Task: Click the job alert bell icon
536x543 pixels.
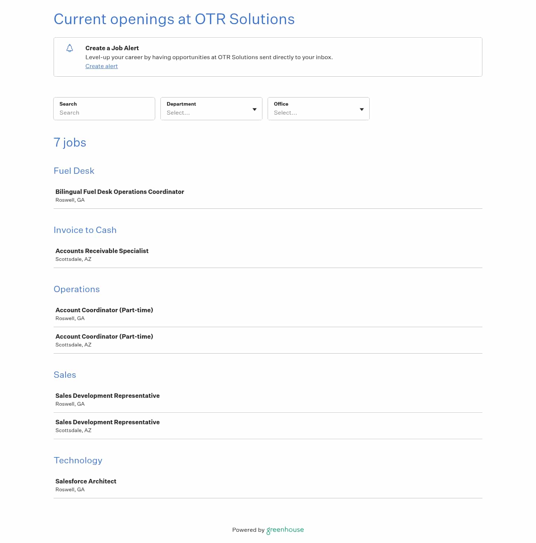Action: click(x=70, y=48)
